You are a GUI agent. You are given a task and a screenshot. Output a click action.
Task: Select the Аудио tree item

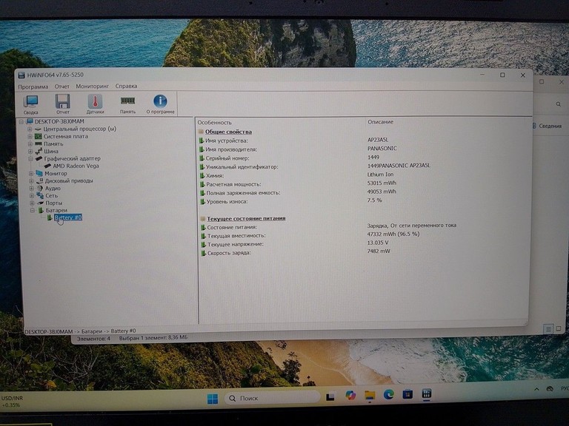53,189
